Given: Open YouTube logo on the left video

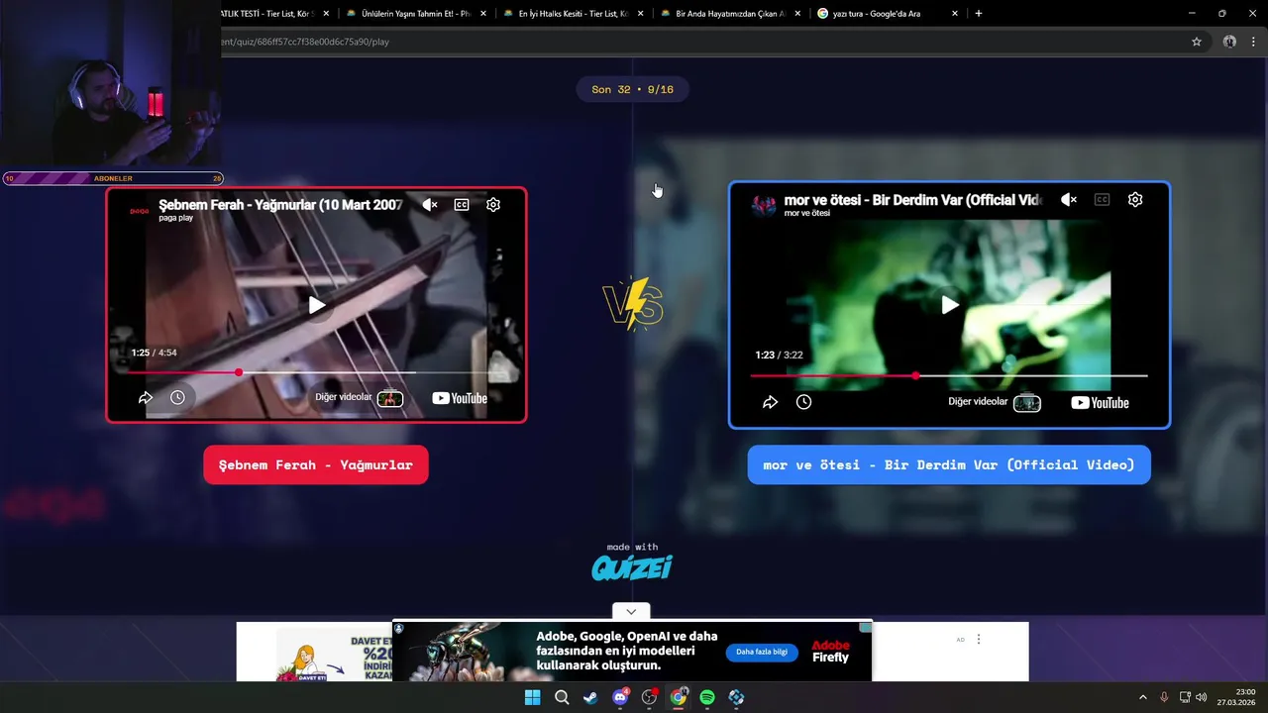Looking at the screenshot, I should pos(460,398).
